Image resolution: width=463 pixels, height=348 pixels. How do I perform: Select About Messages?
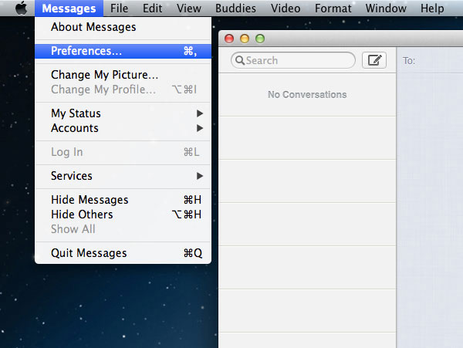(123, 27)
